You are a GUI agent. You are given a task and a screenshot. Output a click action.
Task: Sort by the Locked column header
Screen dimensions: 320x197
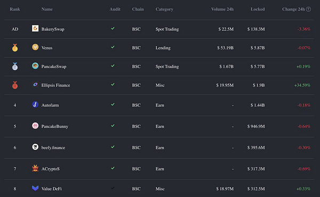click(258, 9)
